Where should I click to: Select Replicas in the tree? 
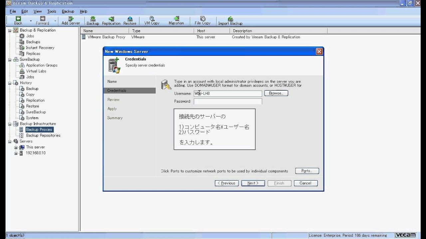pos(33,53)
